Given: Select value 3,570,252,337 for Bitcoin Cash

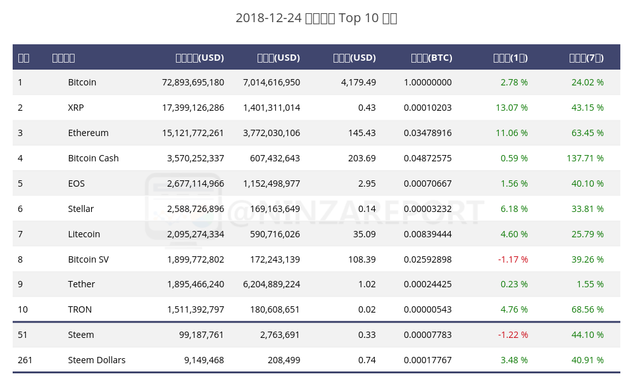Looking at the screenshot, I should [x=196, y=158].
